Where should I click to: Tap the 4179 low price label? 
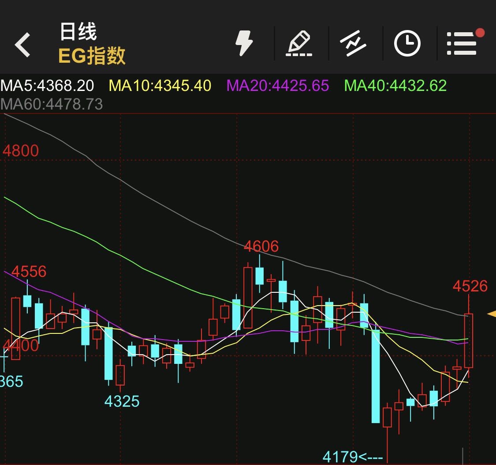pyautogui.click(x=353, y=457)
